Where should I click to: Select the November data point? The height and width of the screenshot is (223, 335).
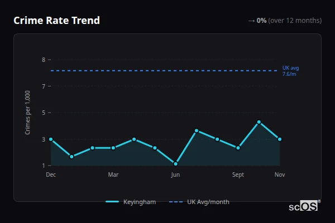click(x=280, y=139)
